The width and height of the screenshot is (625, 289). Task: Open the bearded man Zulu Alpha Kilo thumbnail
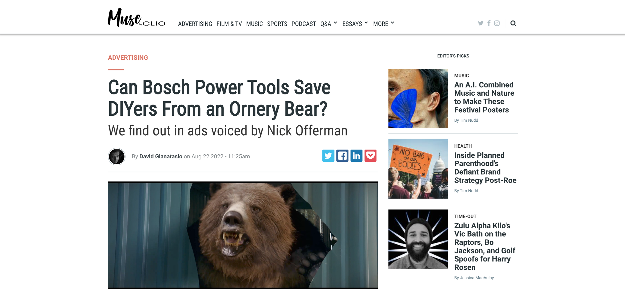coord(418,239)
